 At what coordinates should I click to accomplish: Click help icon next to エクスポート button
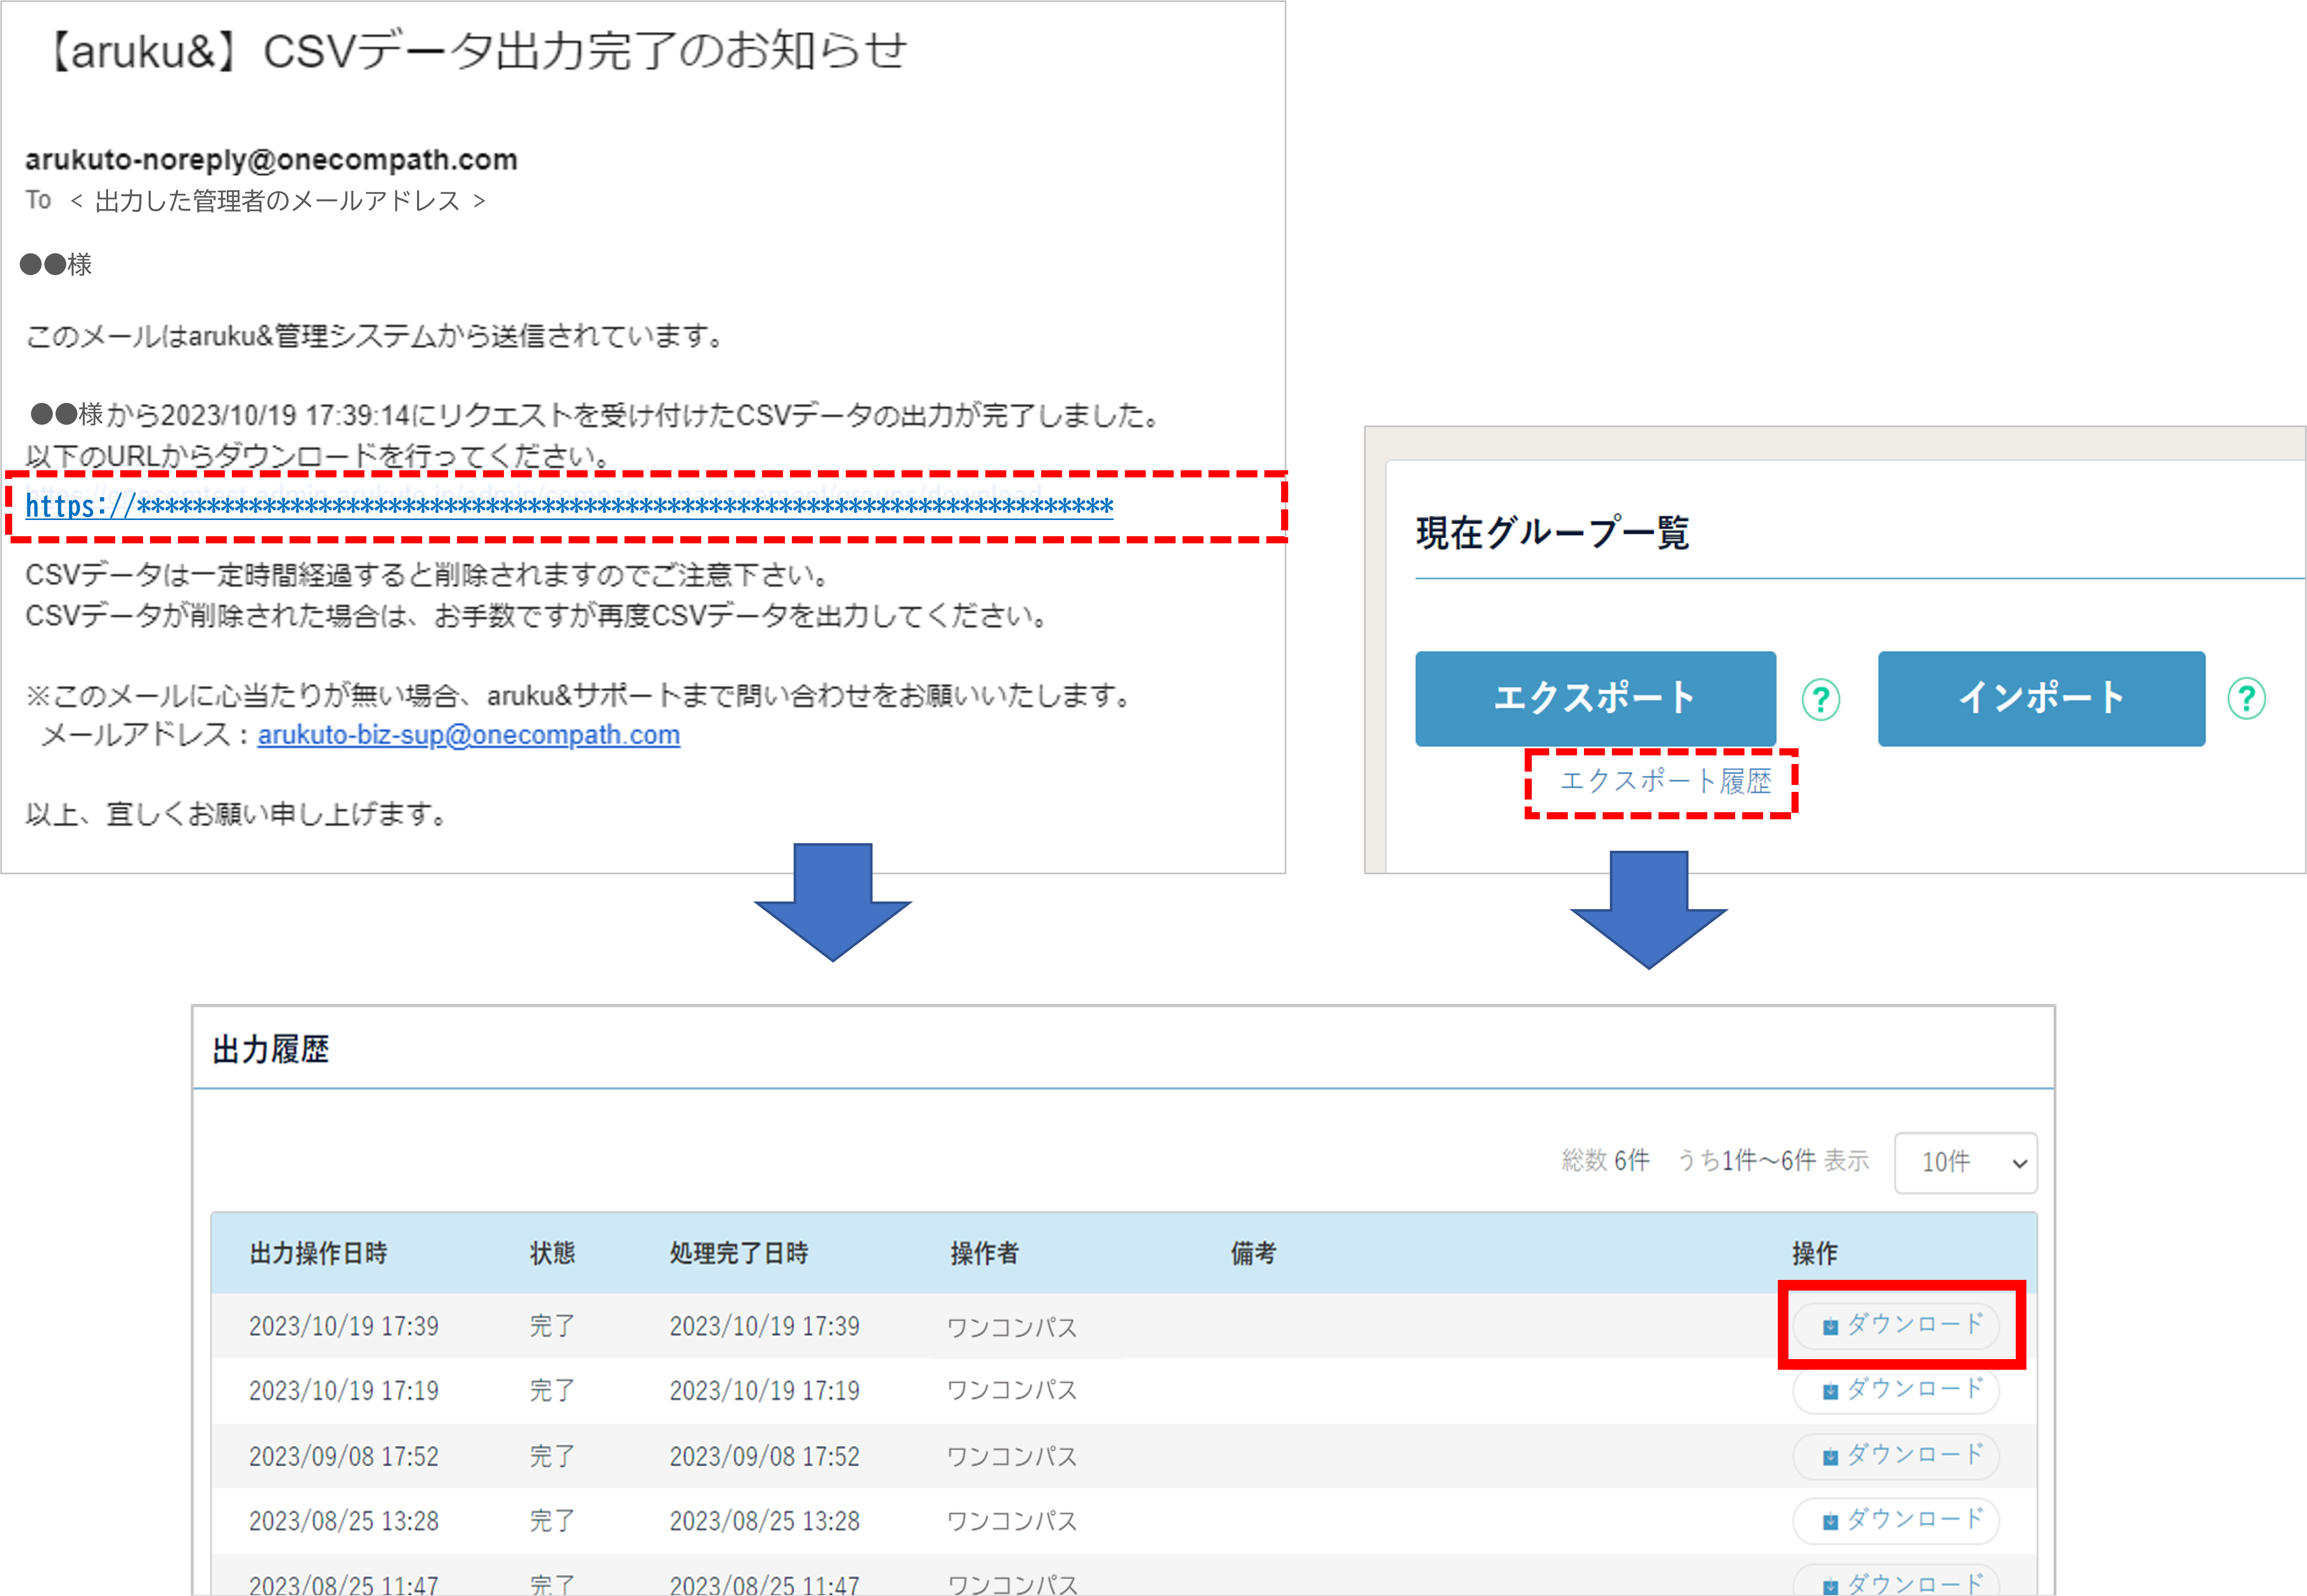pos(1820,699)
